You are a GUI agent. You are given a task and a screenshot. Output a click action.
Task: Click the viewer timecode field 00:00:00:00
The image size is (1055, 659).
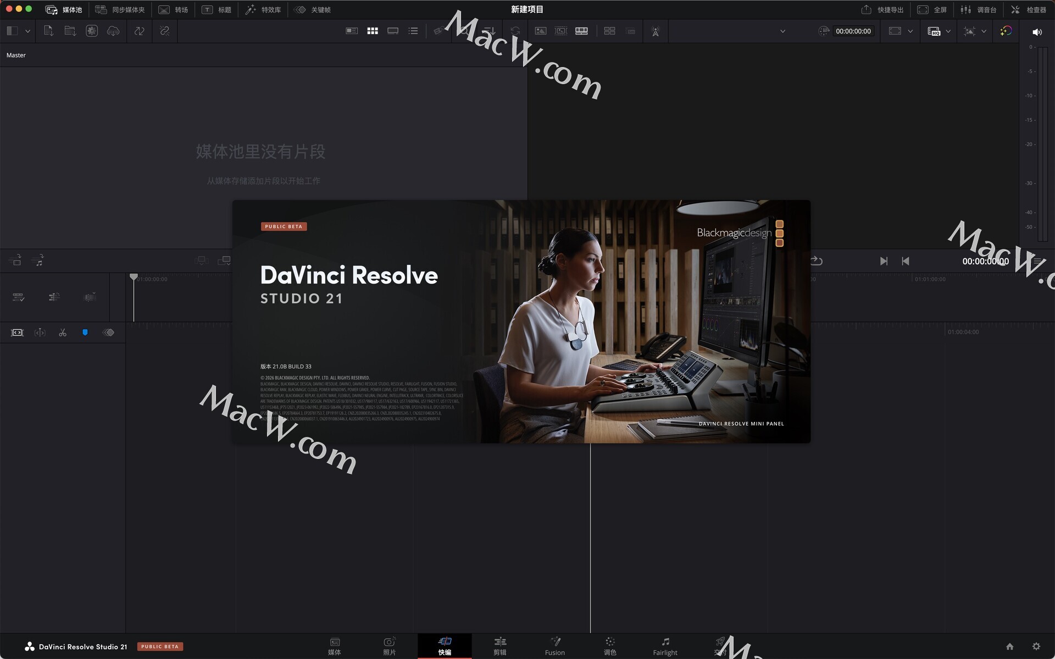click(853, 31)
